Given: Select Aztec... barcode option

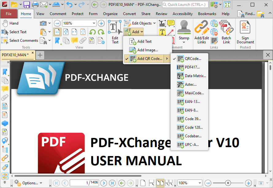Looking at the screenshot, I should tap(190, 84).
